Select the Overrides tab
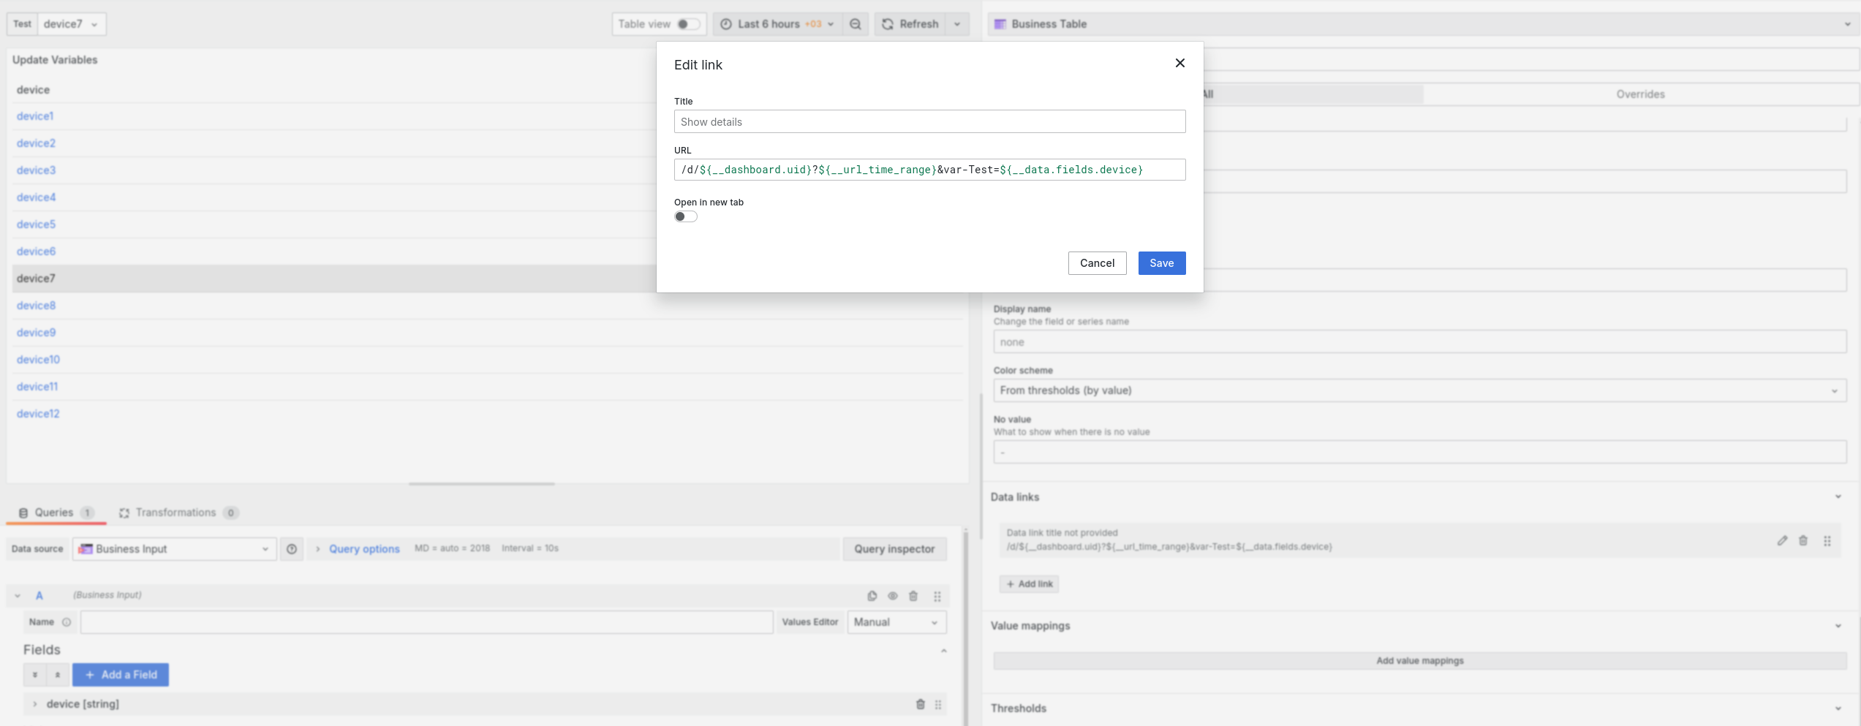The width and height of the screenshot is (1861, 726). [x=1639, y=94]
